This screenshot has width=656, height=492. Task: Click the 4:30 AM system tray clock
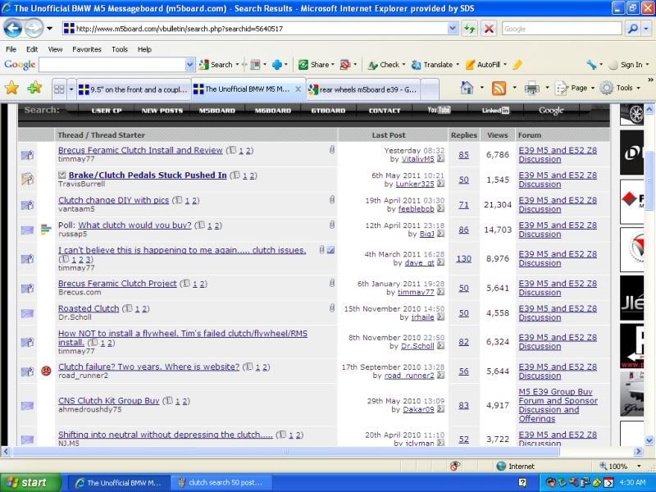click(x=632, y=483)
